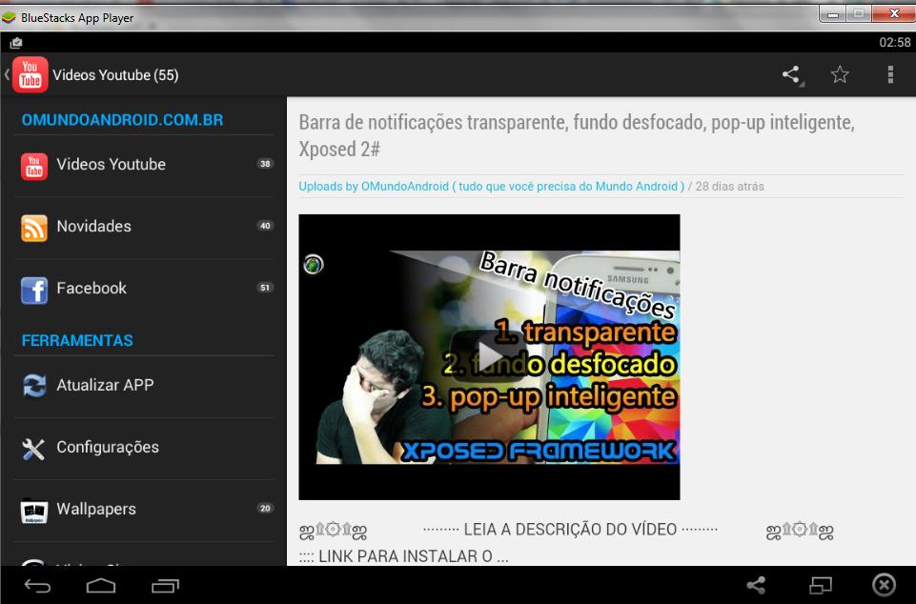916x604 pixels.
Task: Click the LEIA A DESCRIÇÃO DO VÍDEO text
Action: click(570, 530)
